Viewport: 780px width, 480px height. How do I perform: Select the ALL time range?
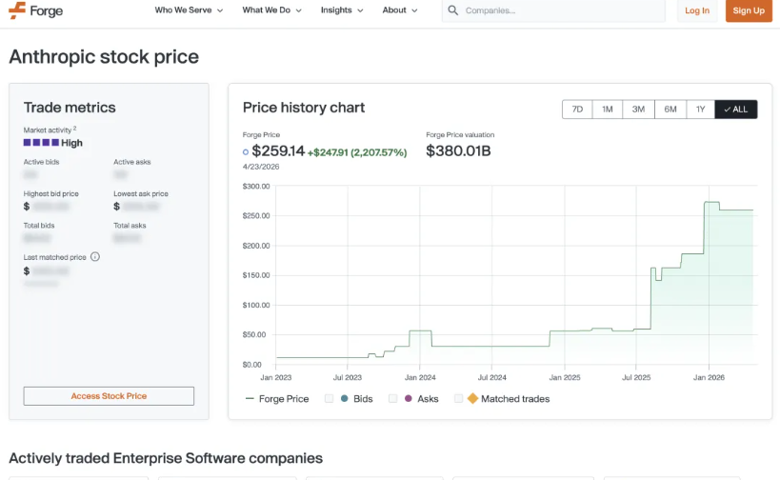(736, 110)
